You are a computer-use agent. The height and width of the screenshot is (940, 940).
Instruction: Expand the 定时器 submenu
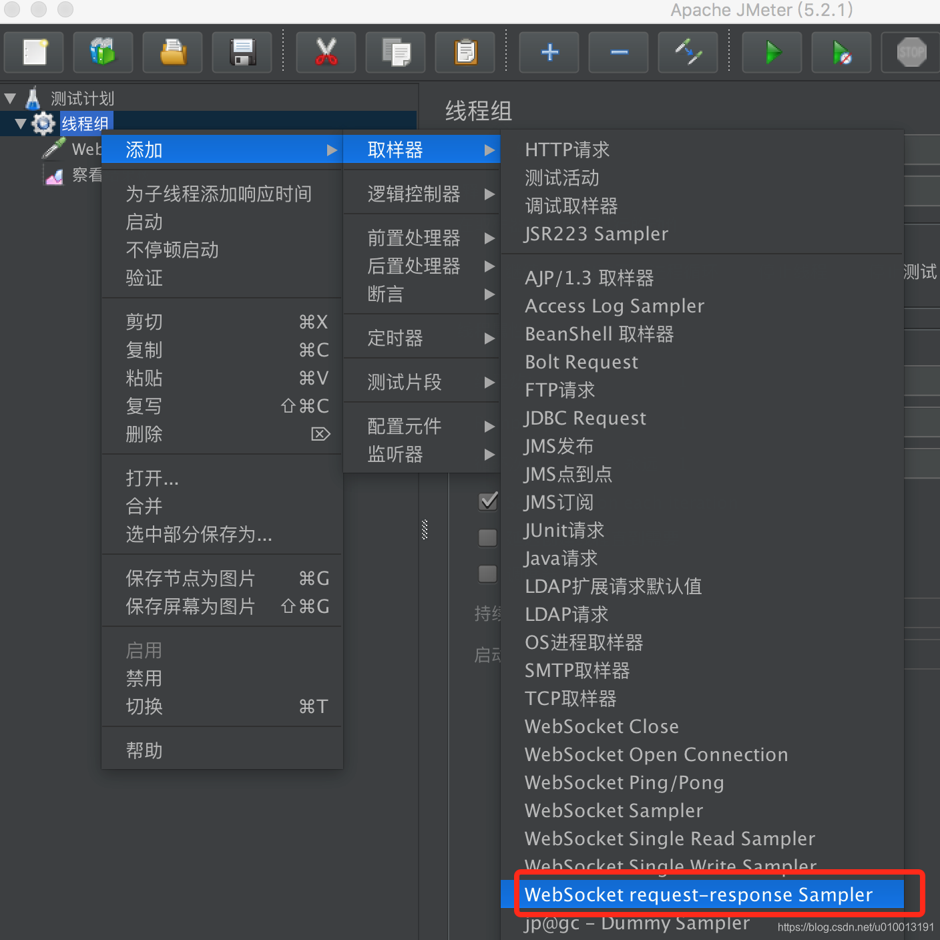tap(421, 338)
